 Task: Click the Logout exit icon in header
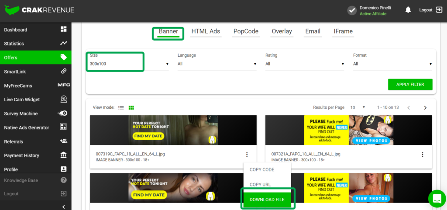[439, 10]
